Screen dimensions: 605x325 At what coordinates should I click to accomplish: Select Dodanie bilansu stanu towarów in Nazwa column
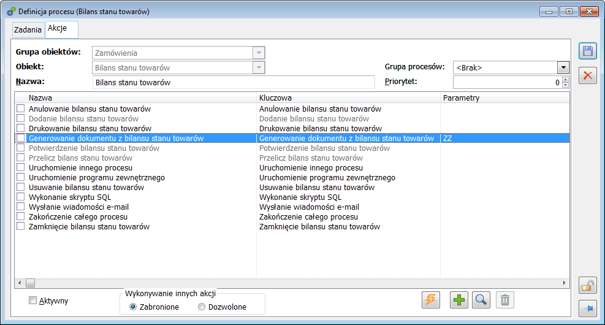(84, 119)
